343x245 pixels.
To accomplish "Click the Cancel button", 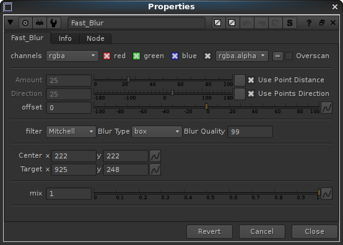I will coord(262,231).
